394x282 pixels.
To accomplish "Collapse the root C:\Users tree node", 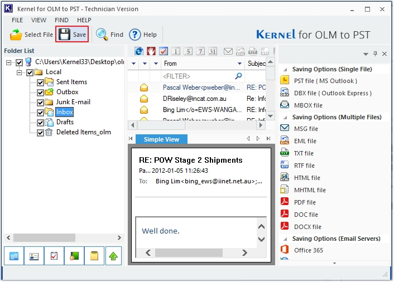I will (x=8, y=62).
